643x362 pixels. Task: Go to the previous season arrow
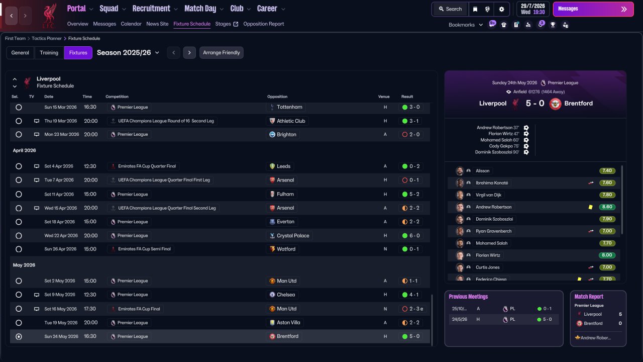click(173, 53)
